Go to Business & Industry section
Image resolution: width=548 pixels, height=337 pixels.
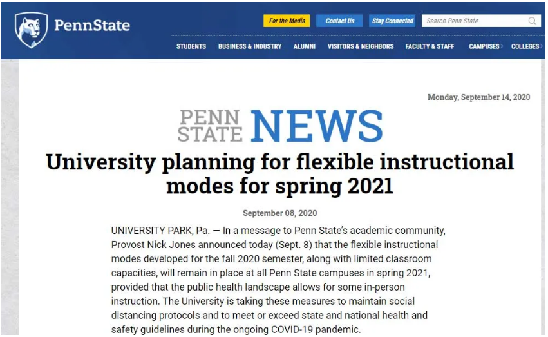pos(250,46)
